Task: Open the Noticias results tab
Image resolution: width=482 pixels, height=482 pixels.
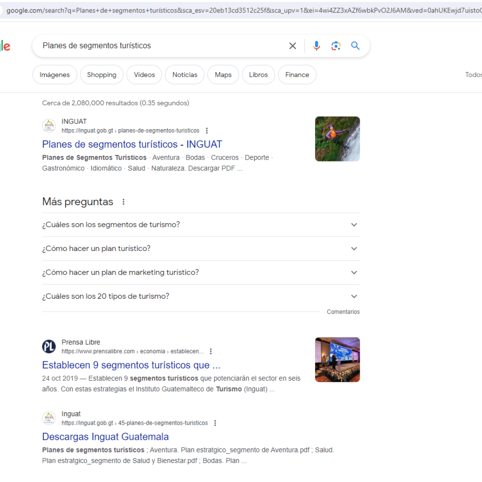Action: coord(185,75)
